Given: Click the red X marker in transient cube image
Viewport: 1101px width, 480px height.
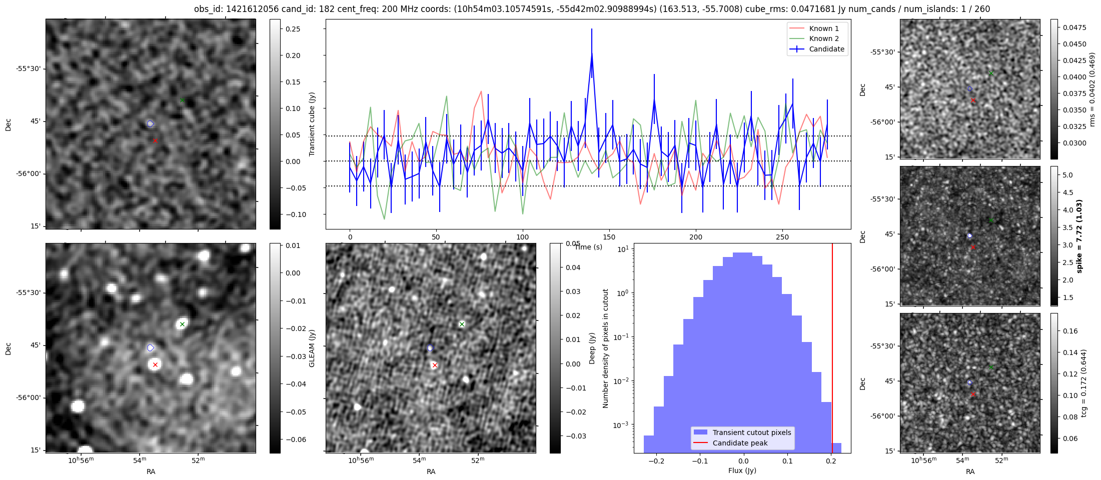Looking at the screenshot, I should 155,141.
